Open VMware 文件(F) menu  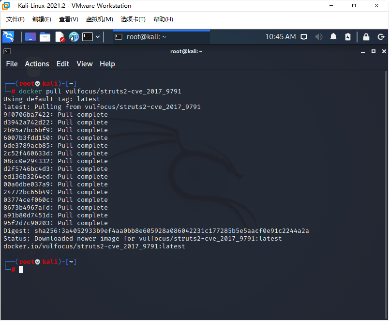coord(15,19)
